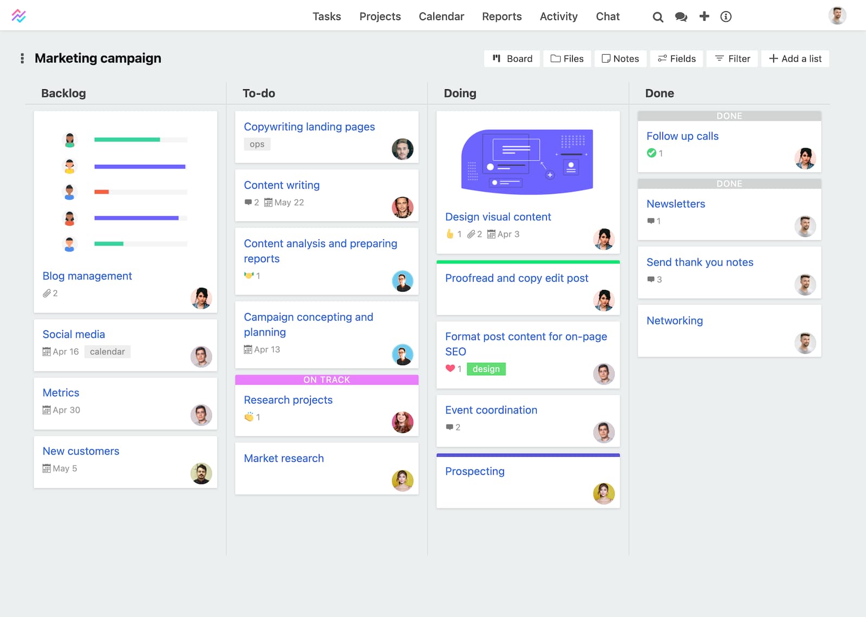This screenshot has height=617, width=866.
Task: Open the Reports menu item
Action: click(x=502, y=17)
